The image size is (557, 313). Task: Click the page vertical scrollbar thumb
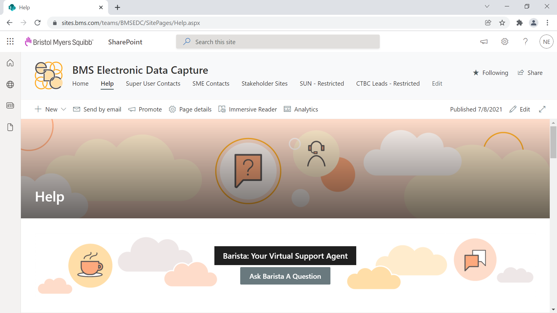click(x=553, y=142)
